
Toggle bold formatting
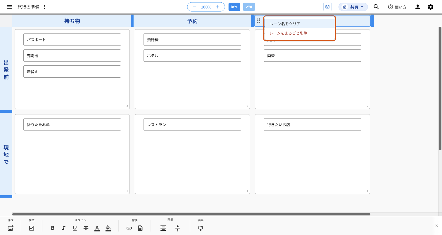click(x=53, y=228)
